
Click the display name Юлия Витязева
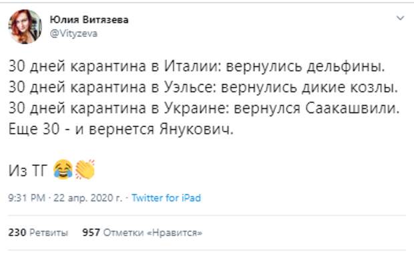point(89,20)
